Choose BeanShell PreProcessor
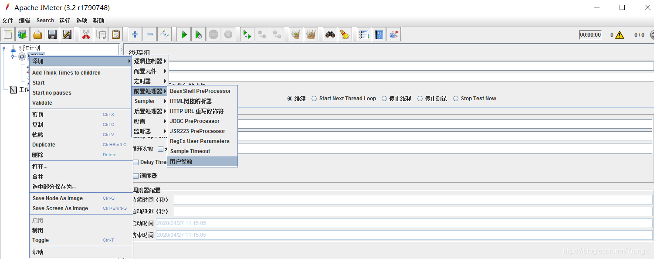Screen dimensions: 654x259 pos(202,91)
